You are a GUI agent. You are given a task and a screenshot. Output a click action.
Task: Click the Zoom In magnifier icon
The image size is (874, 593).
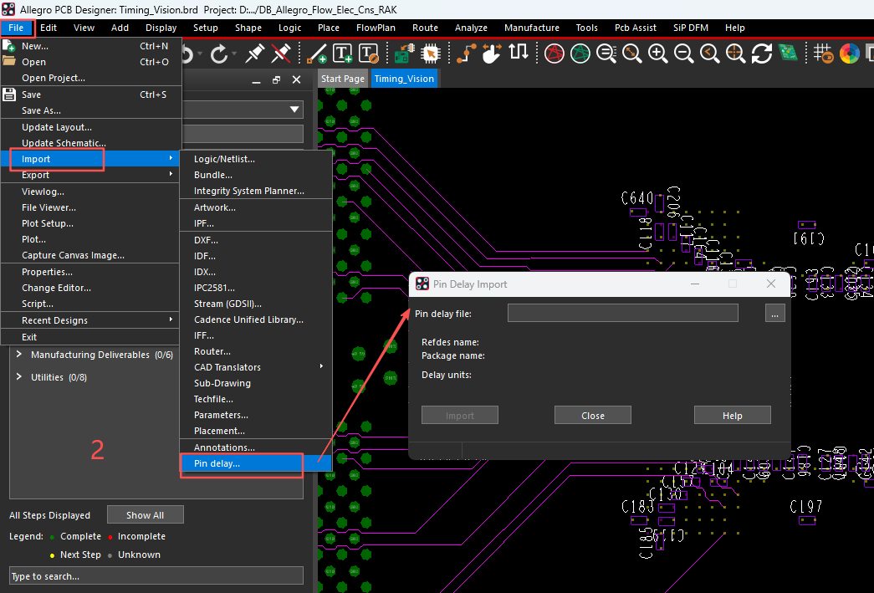pyautogui.click(x=658, y=54)
